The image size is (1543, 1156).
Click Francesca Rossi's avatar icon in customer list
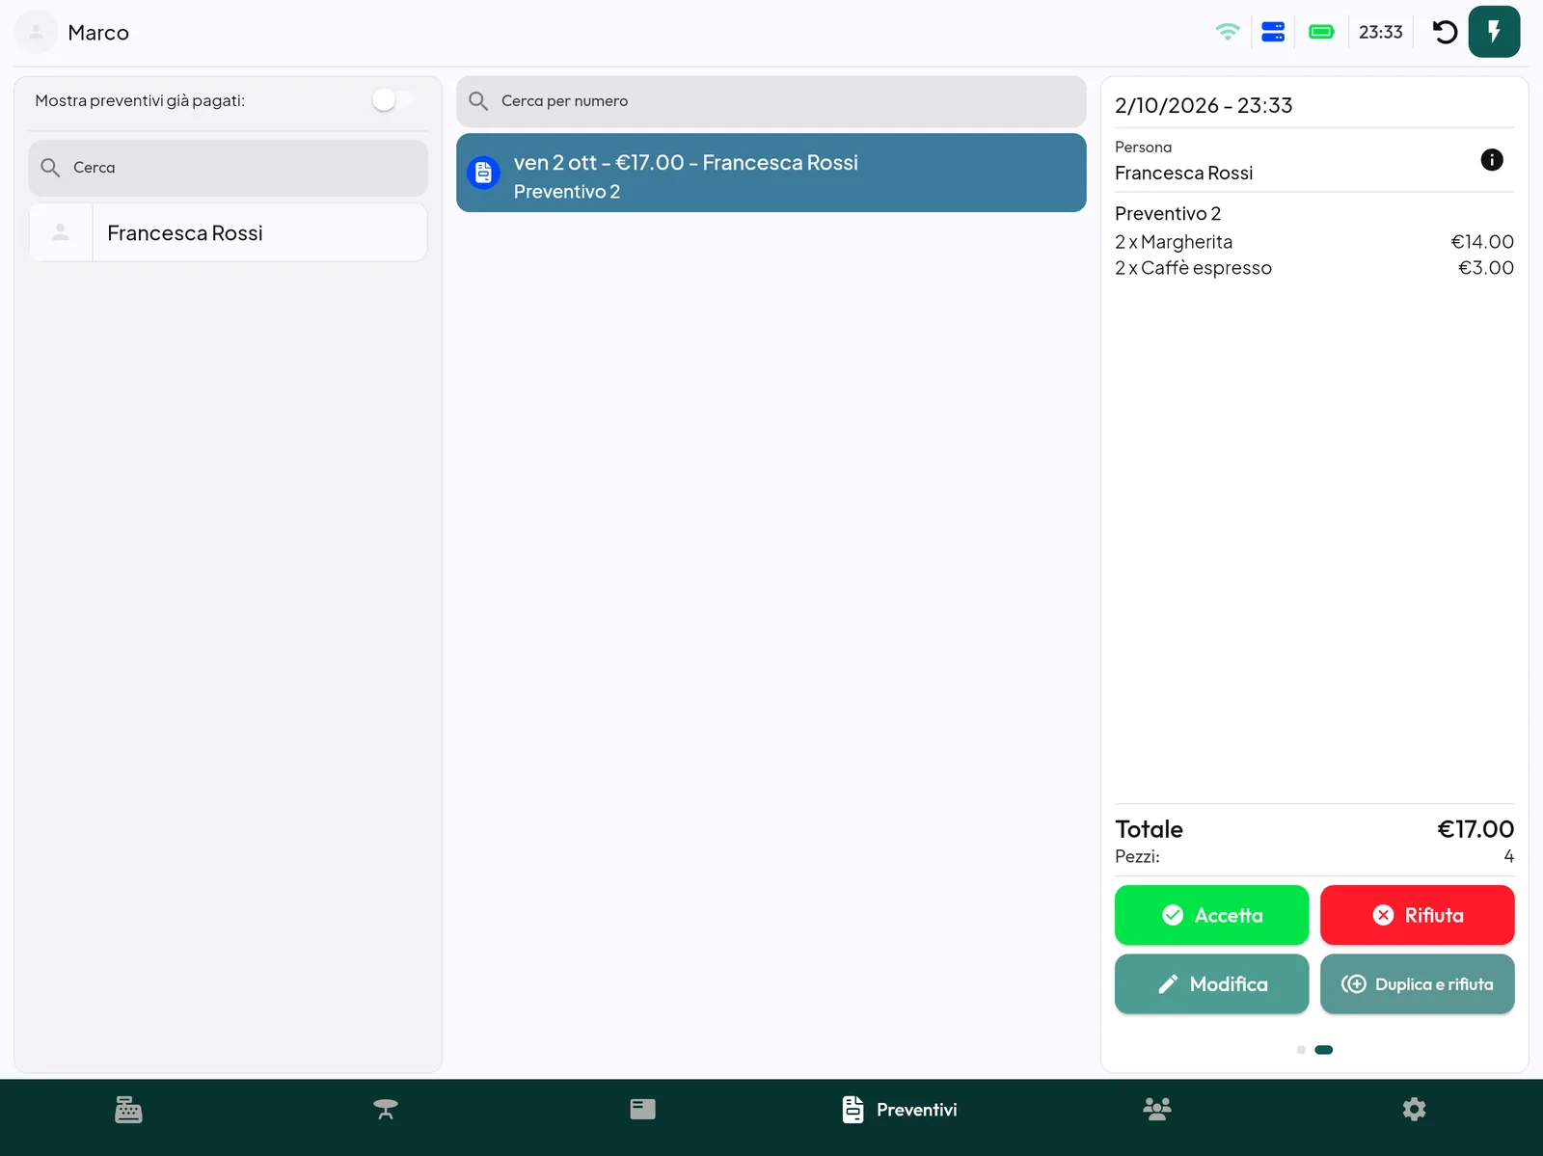point(61,232)
